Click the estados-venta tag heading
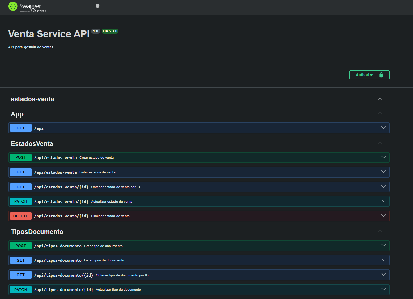 [33, 99]
